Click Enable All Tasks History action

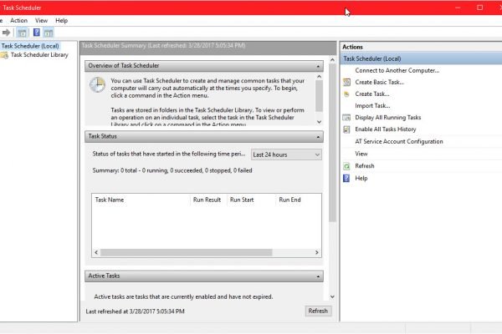[386, 129]
